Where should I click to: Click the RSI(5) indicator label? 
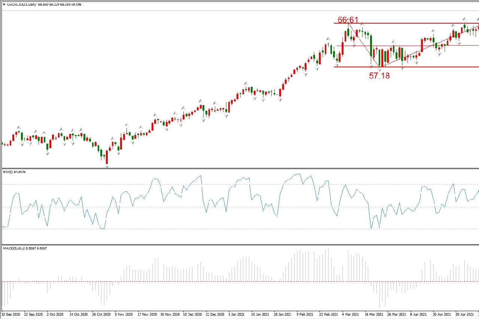tap(8, 172)
